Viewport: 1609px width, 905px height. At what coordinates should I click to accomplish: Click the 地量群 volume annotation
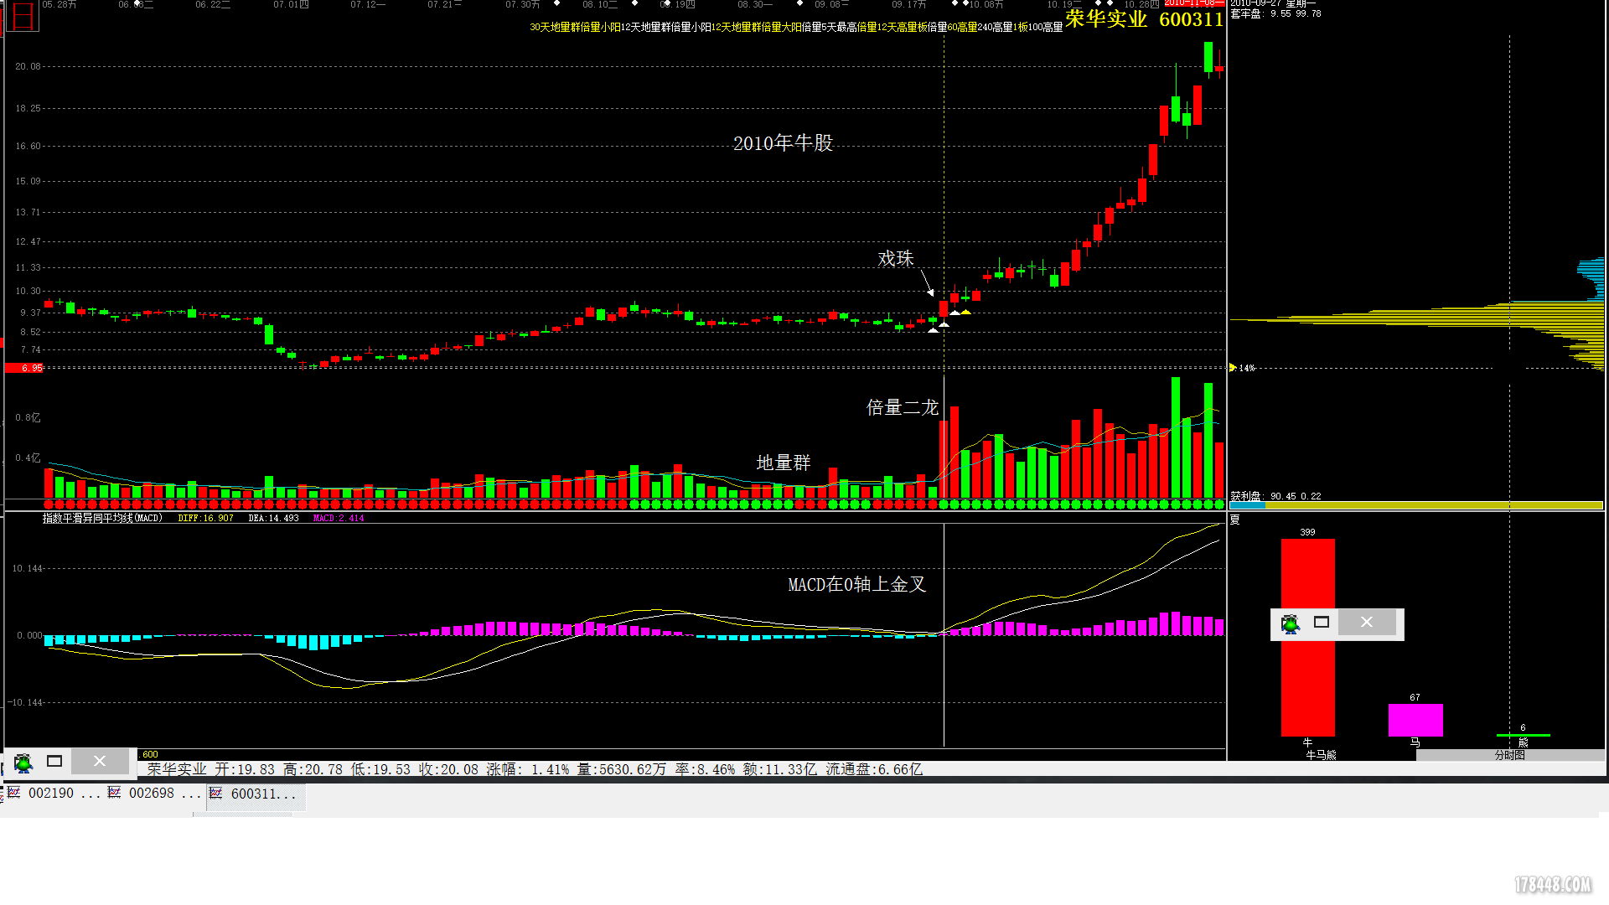(784, 463)
